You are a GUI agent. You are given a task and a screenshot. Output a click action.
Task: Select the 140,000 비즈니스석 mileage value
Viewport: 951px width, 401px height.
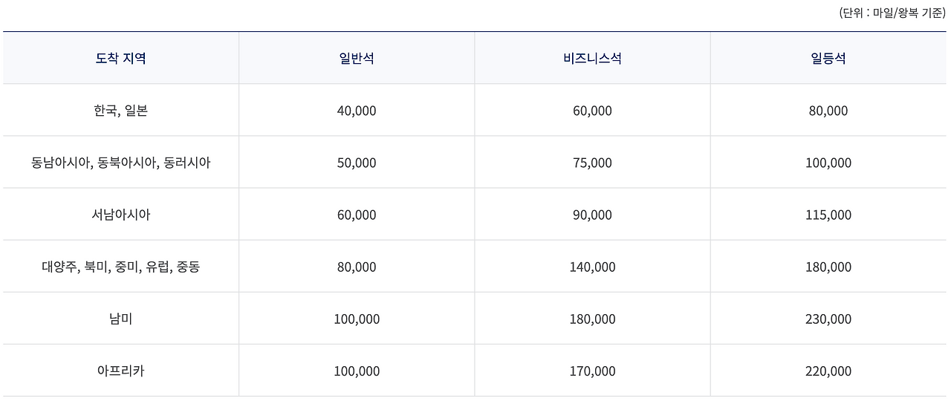tap(592, 267)
